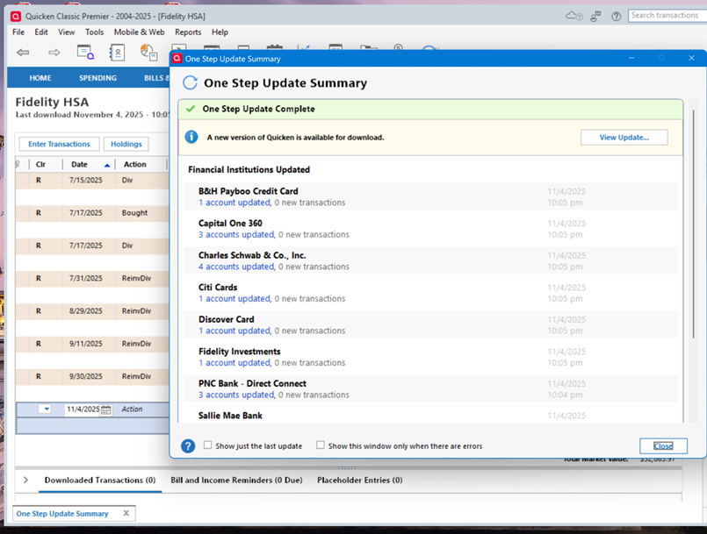The image size is (707, 534).
Task: Click the Holdings button
Action: (126, 144)
